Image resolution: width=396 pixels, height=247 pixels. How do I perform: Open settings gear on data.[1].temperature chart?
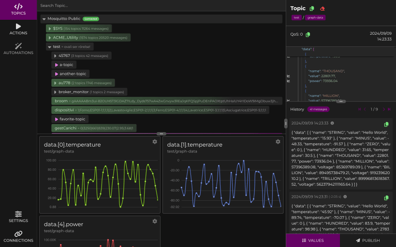click(x=278, y=142)
